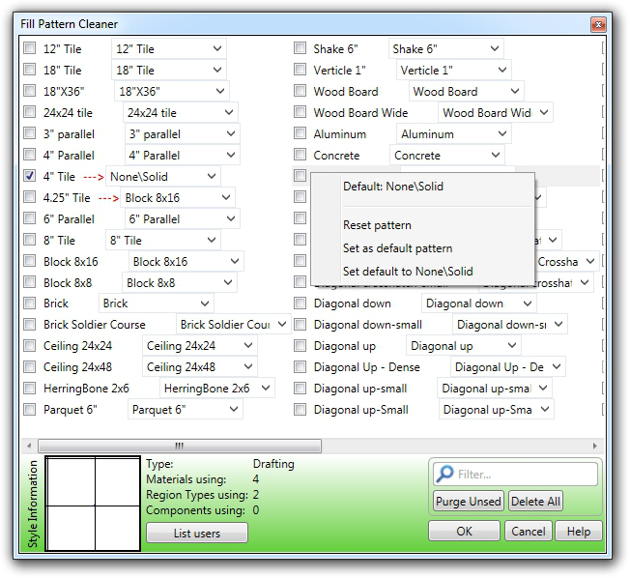
Task: Expand the Diagonal Up - Dense dropdown
Action: pos(508,367)
